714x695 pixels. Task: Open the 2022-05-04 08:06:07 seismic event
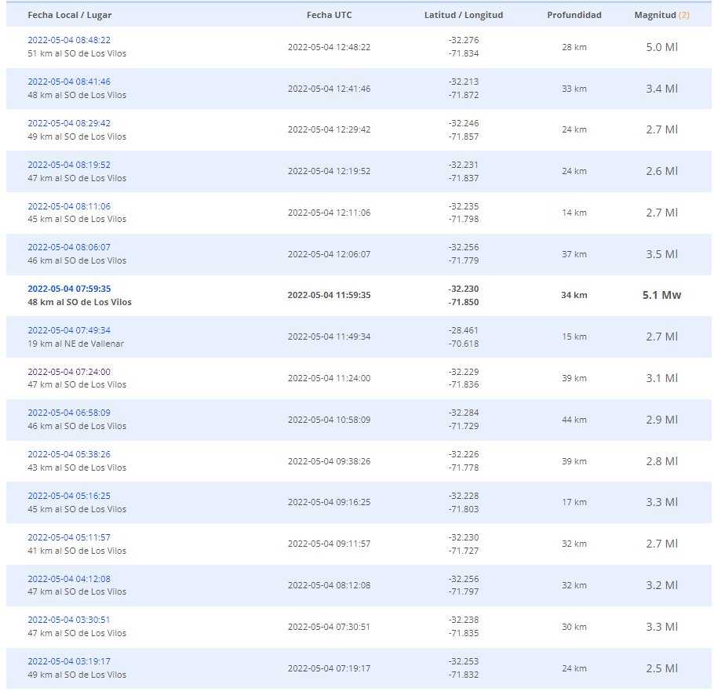69,247
